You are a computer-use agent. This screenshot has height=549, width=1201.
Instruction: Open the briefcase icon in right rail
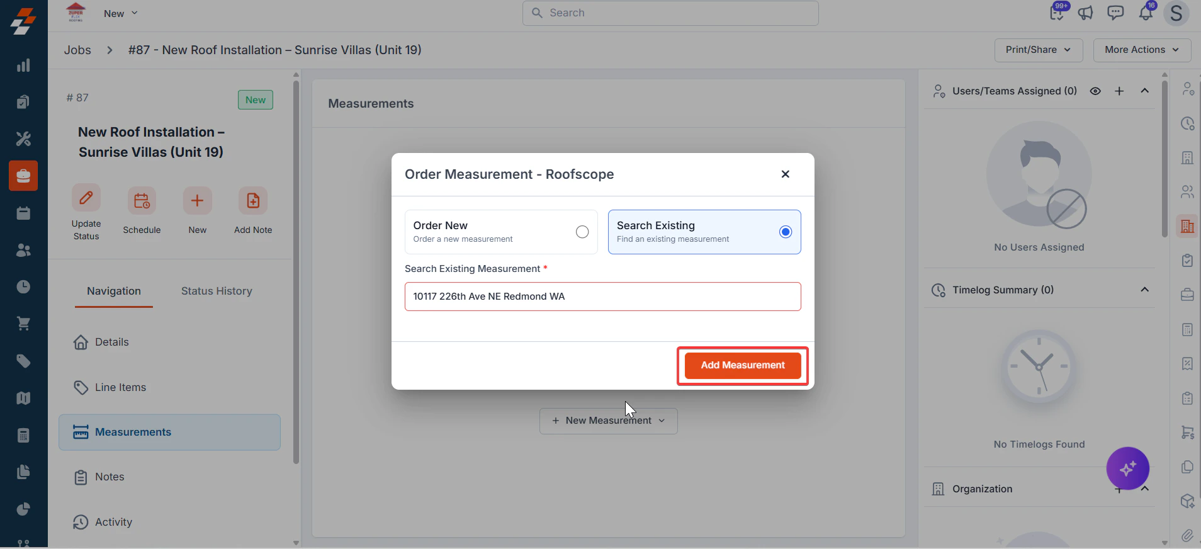click(x=1187, y=295)
